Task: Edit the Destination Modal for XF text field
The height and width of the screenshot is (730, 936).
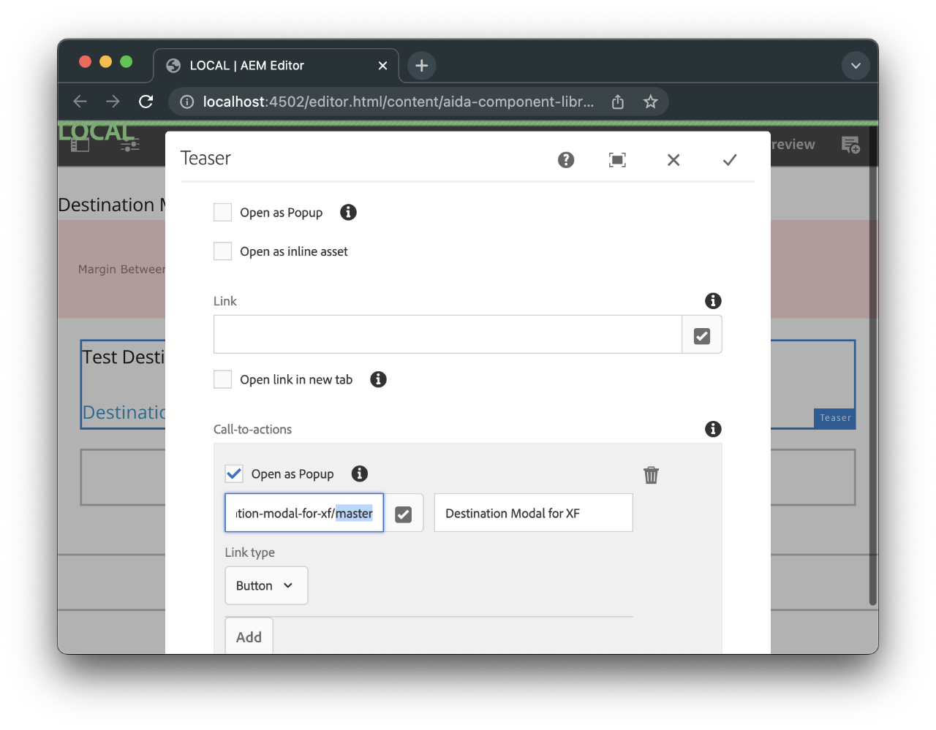Action: tap(533, 513)
